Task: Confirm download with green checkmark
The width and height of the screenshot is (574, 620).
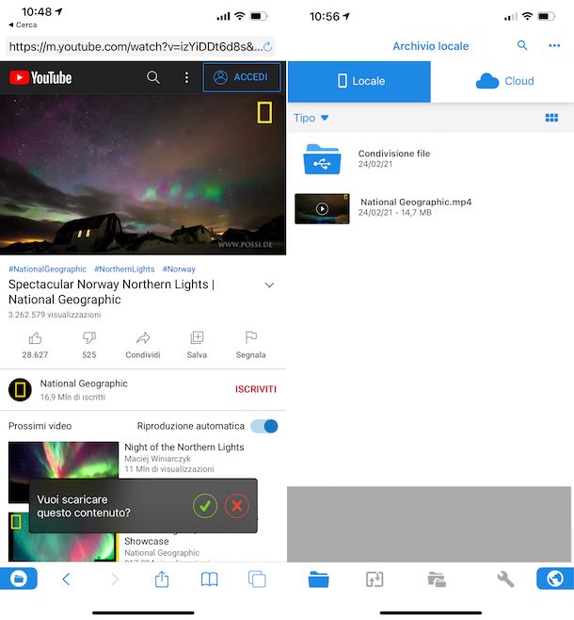Action: (x=205, y=506)
